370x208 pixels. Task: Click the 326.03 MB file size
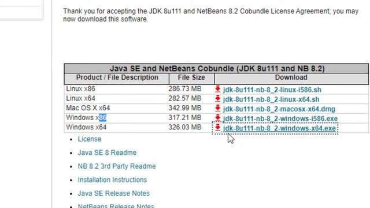tap(185, 127)
